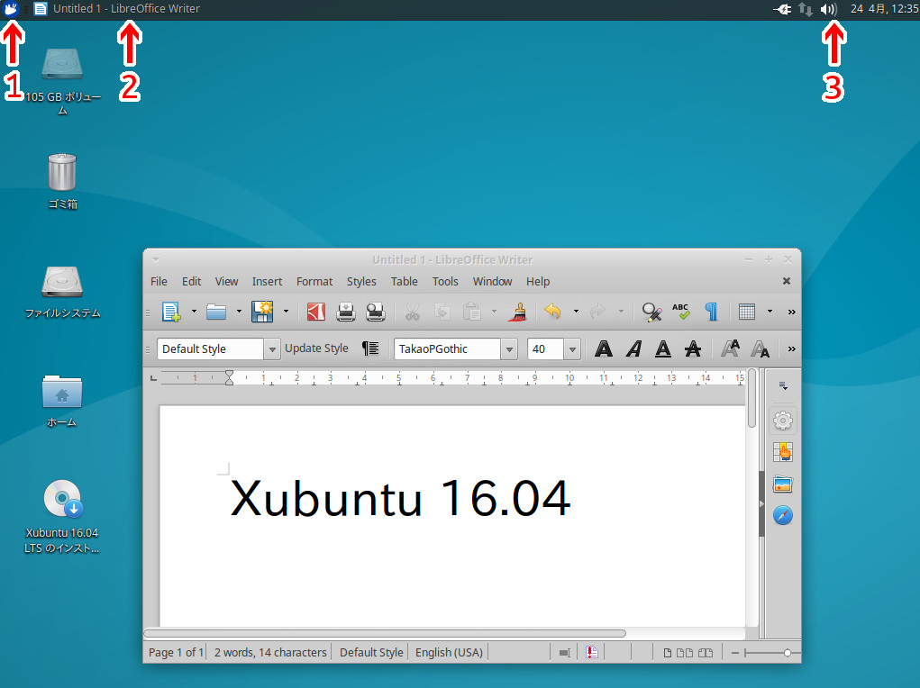This screenshot has width=920, height=688.
Task: Click the Print icon
Action: tap(346, 312)
